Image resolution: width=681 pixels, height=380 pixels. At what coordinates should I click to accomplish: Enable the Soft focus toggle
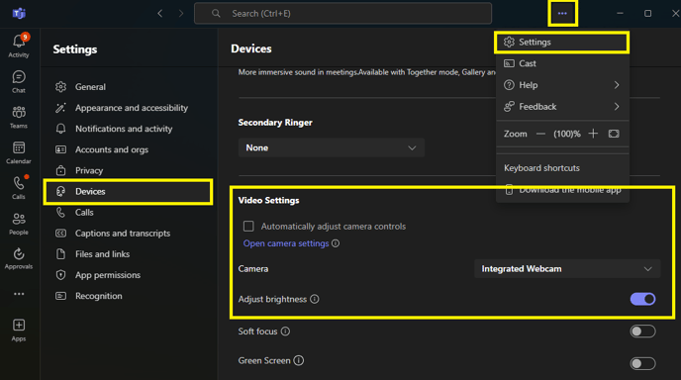tap(642, 332)
